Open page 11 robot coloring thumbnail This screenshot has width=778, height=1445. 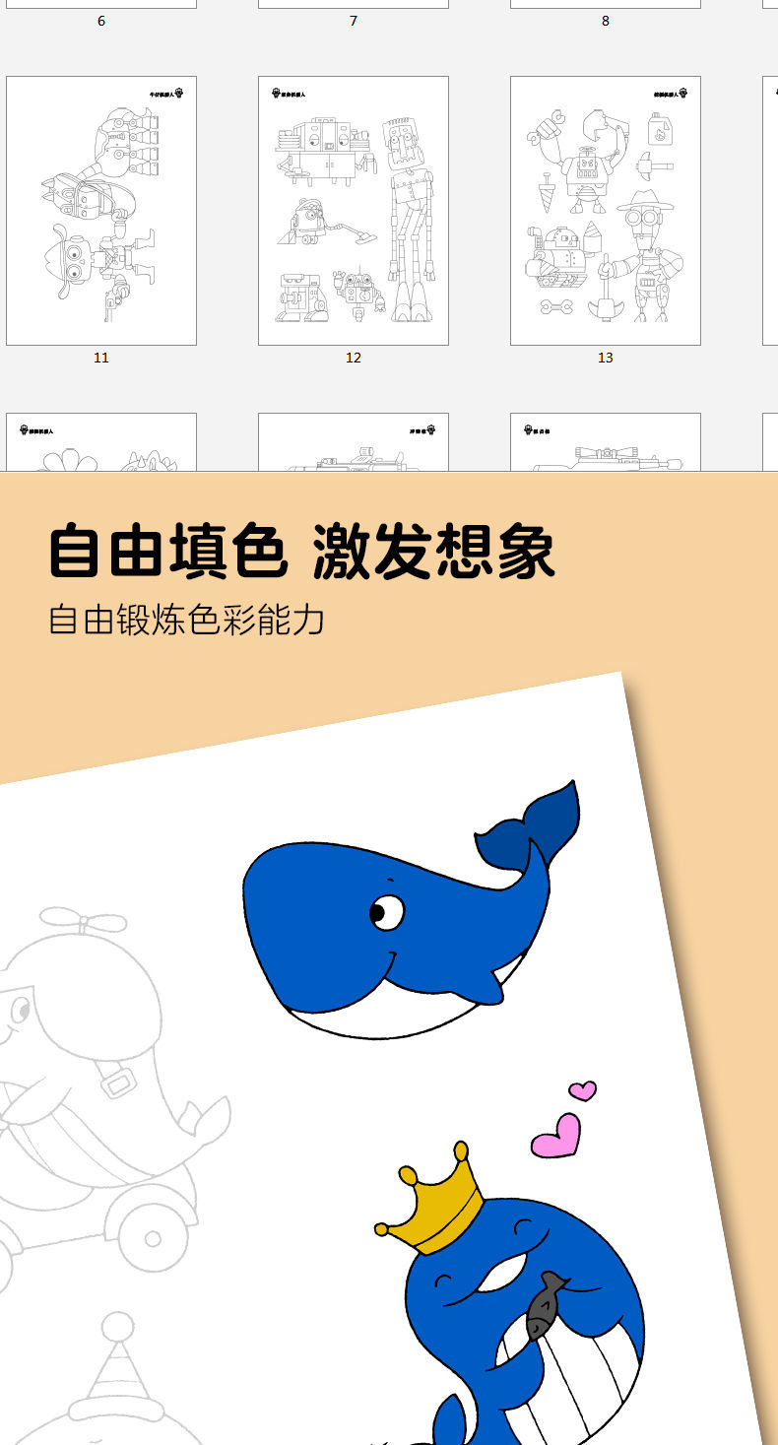point(101,211)
